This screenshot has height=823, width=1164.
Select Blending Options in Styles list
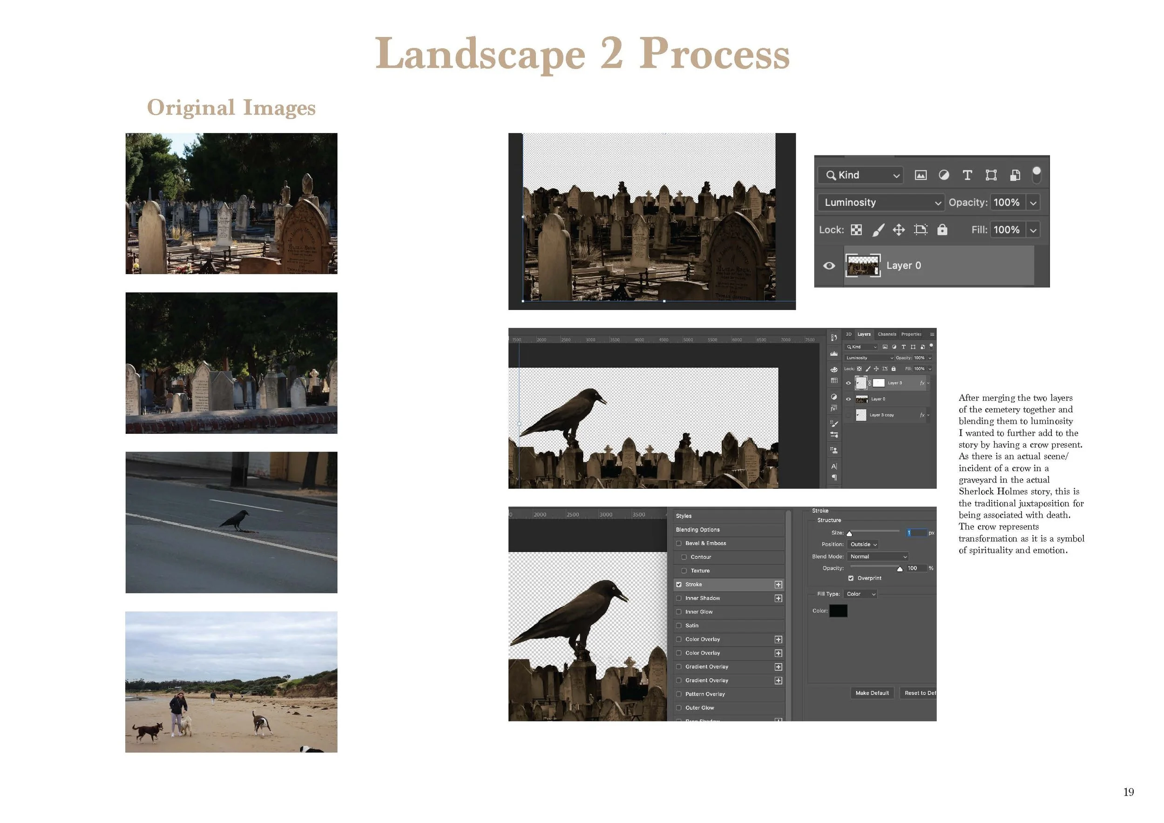click(x=697, y=530)
